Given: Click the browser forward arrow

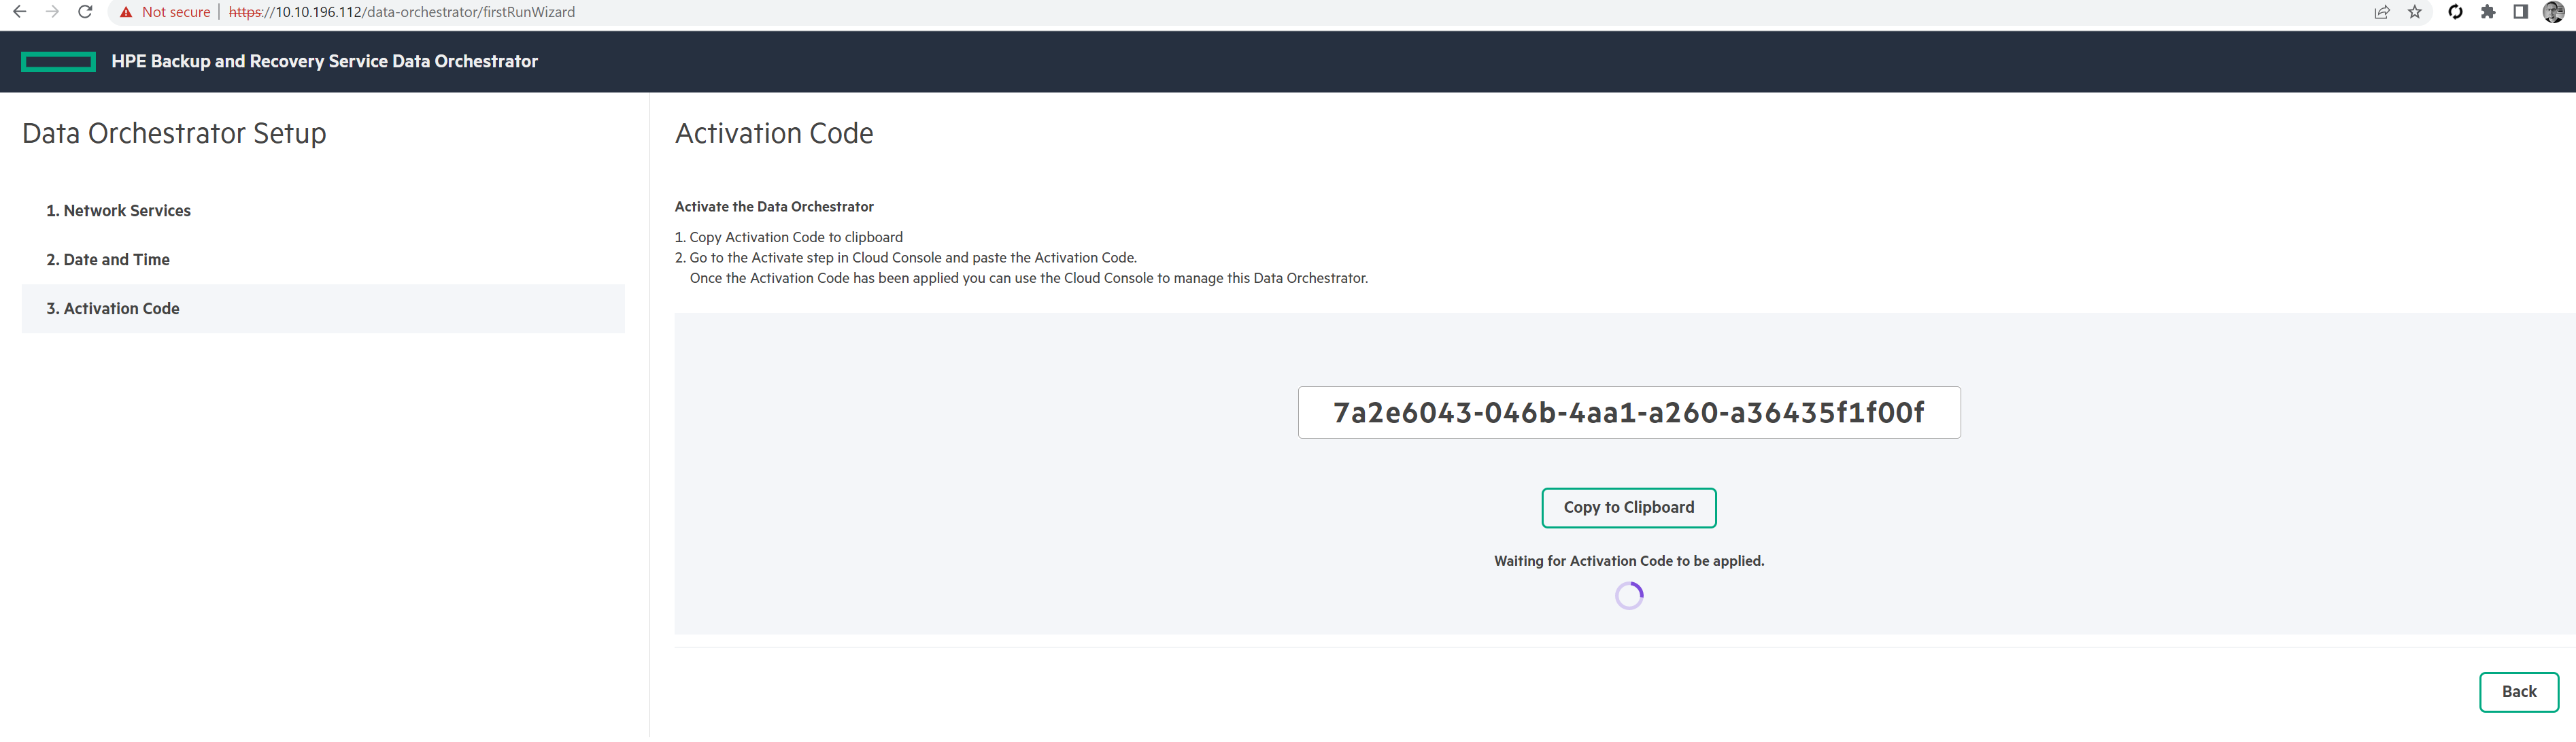Looking at the screenshot, I should click(x=53, y=12).
